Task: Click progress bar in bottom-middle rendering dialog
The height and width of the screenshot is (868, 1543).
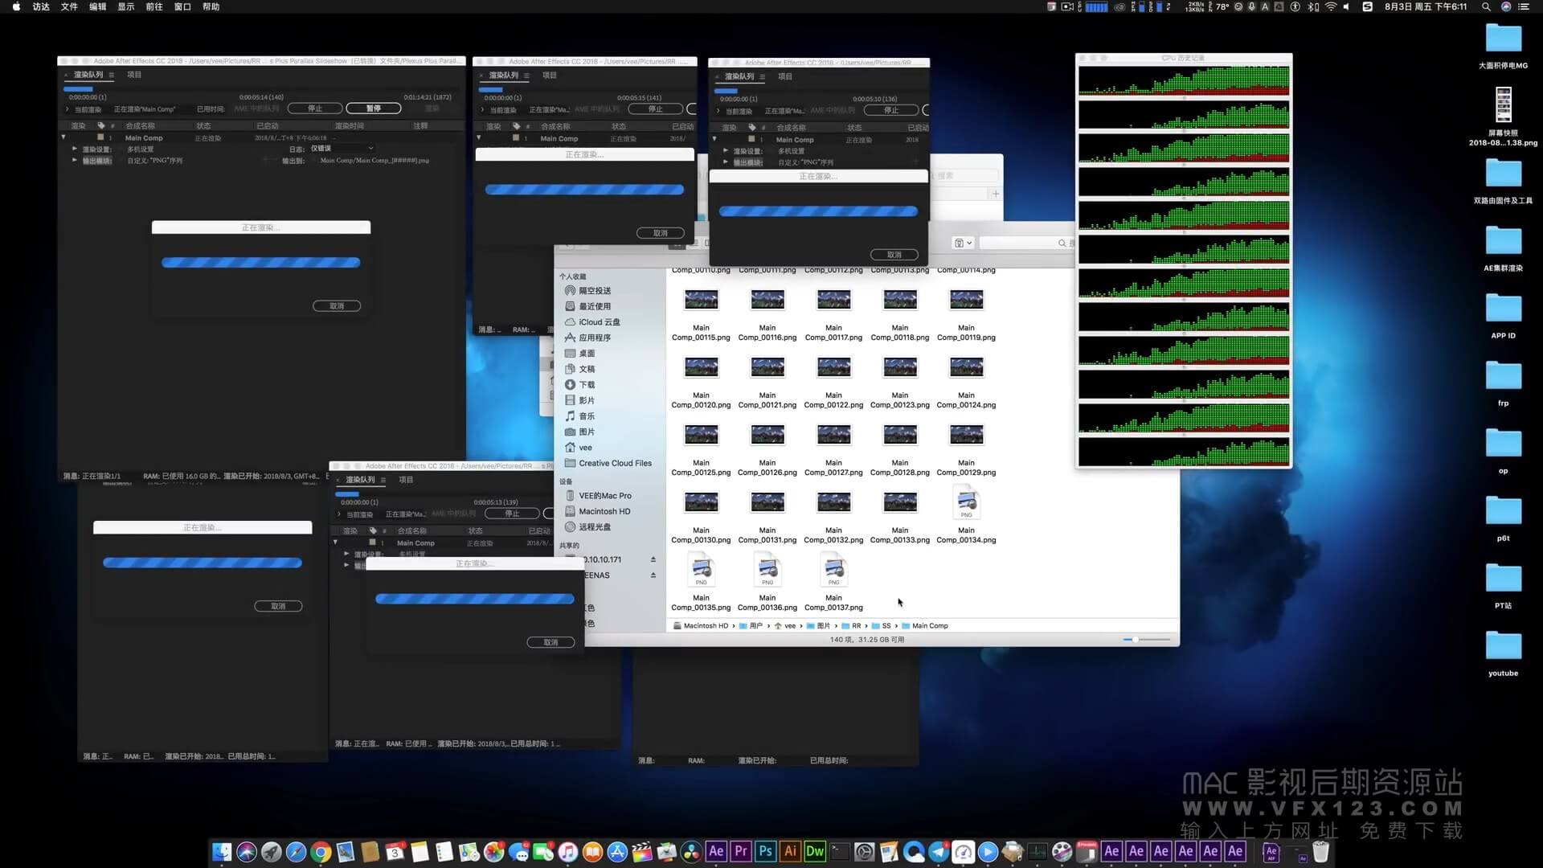Action: coord(475,599)
